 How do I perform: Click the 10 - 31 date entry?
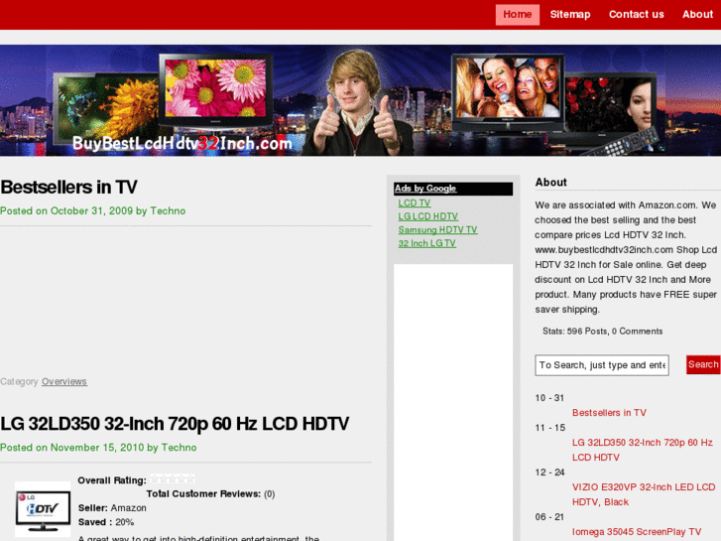tap(549, 398)
